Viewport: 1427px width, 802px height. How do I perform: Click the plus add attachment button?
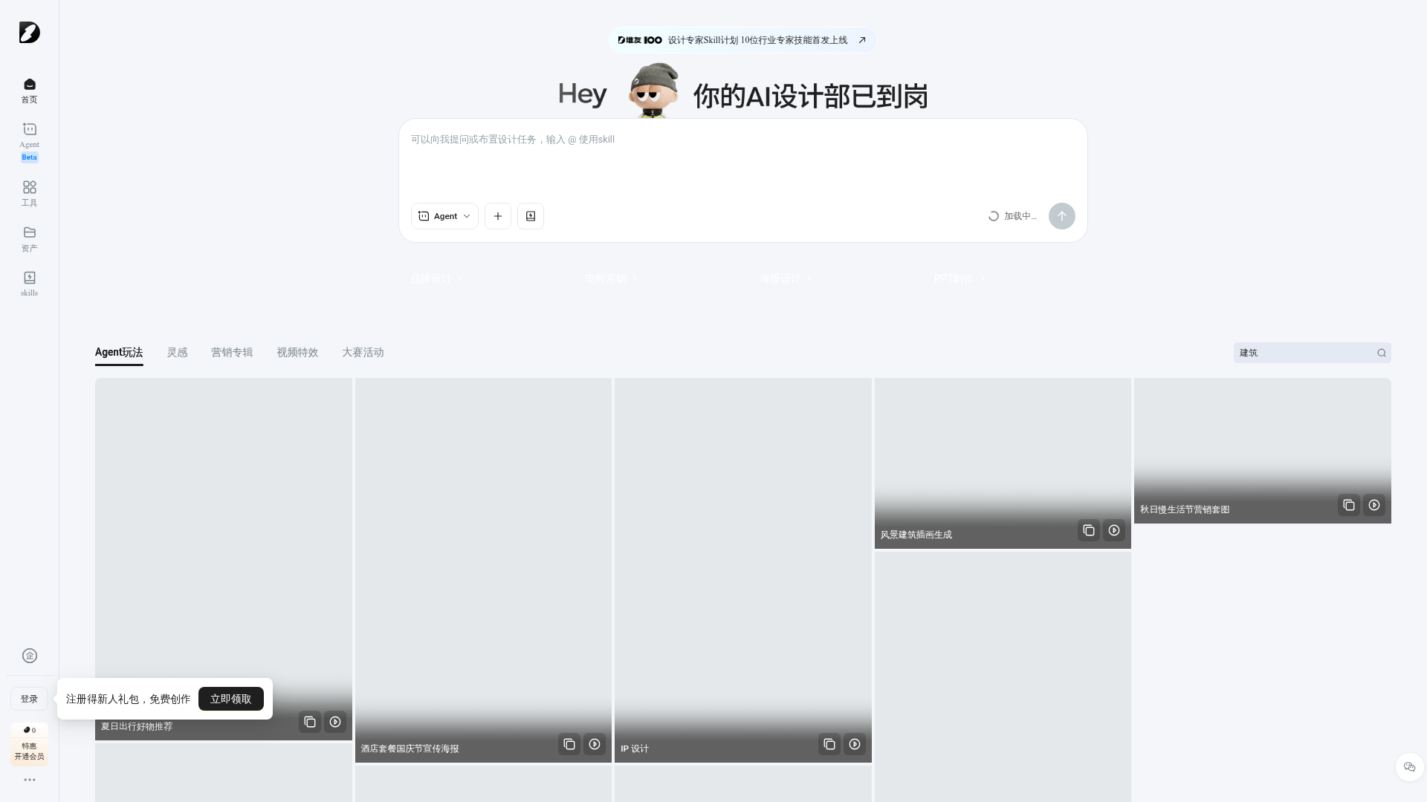click(x=498, y=216)
